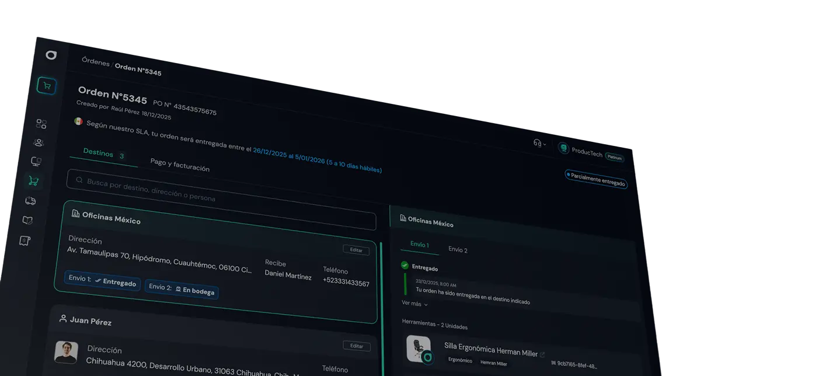Open the devices monitor icon in sidebar
This screenshot has width=829, height=376.
point(36,162)
